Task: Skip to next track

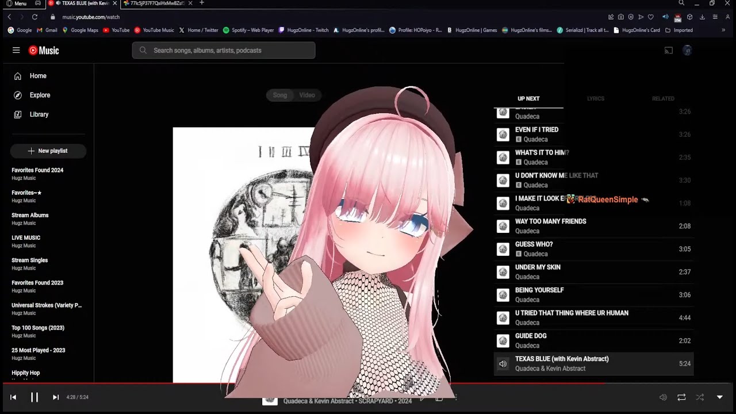Action: 56,397
